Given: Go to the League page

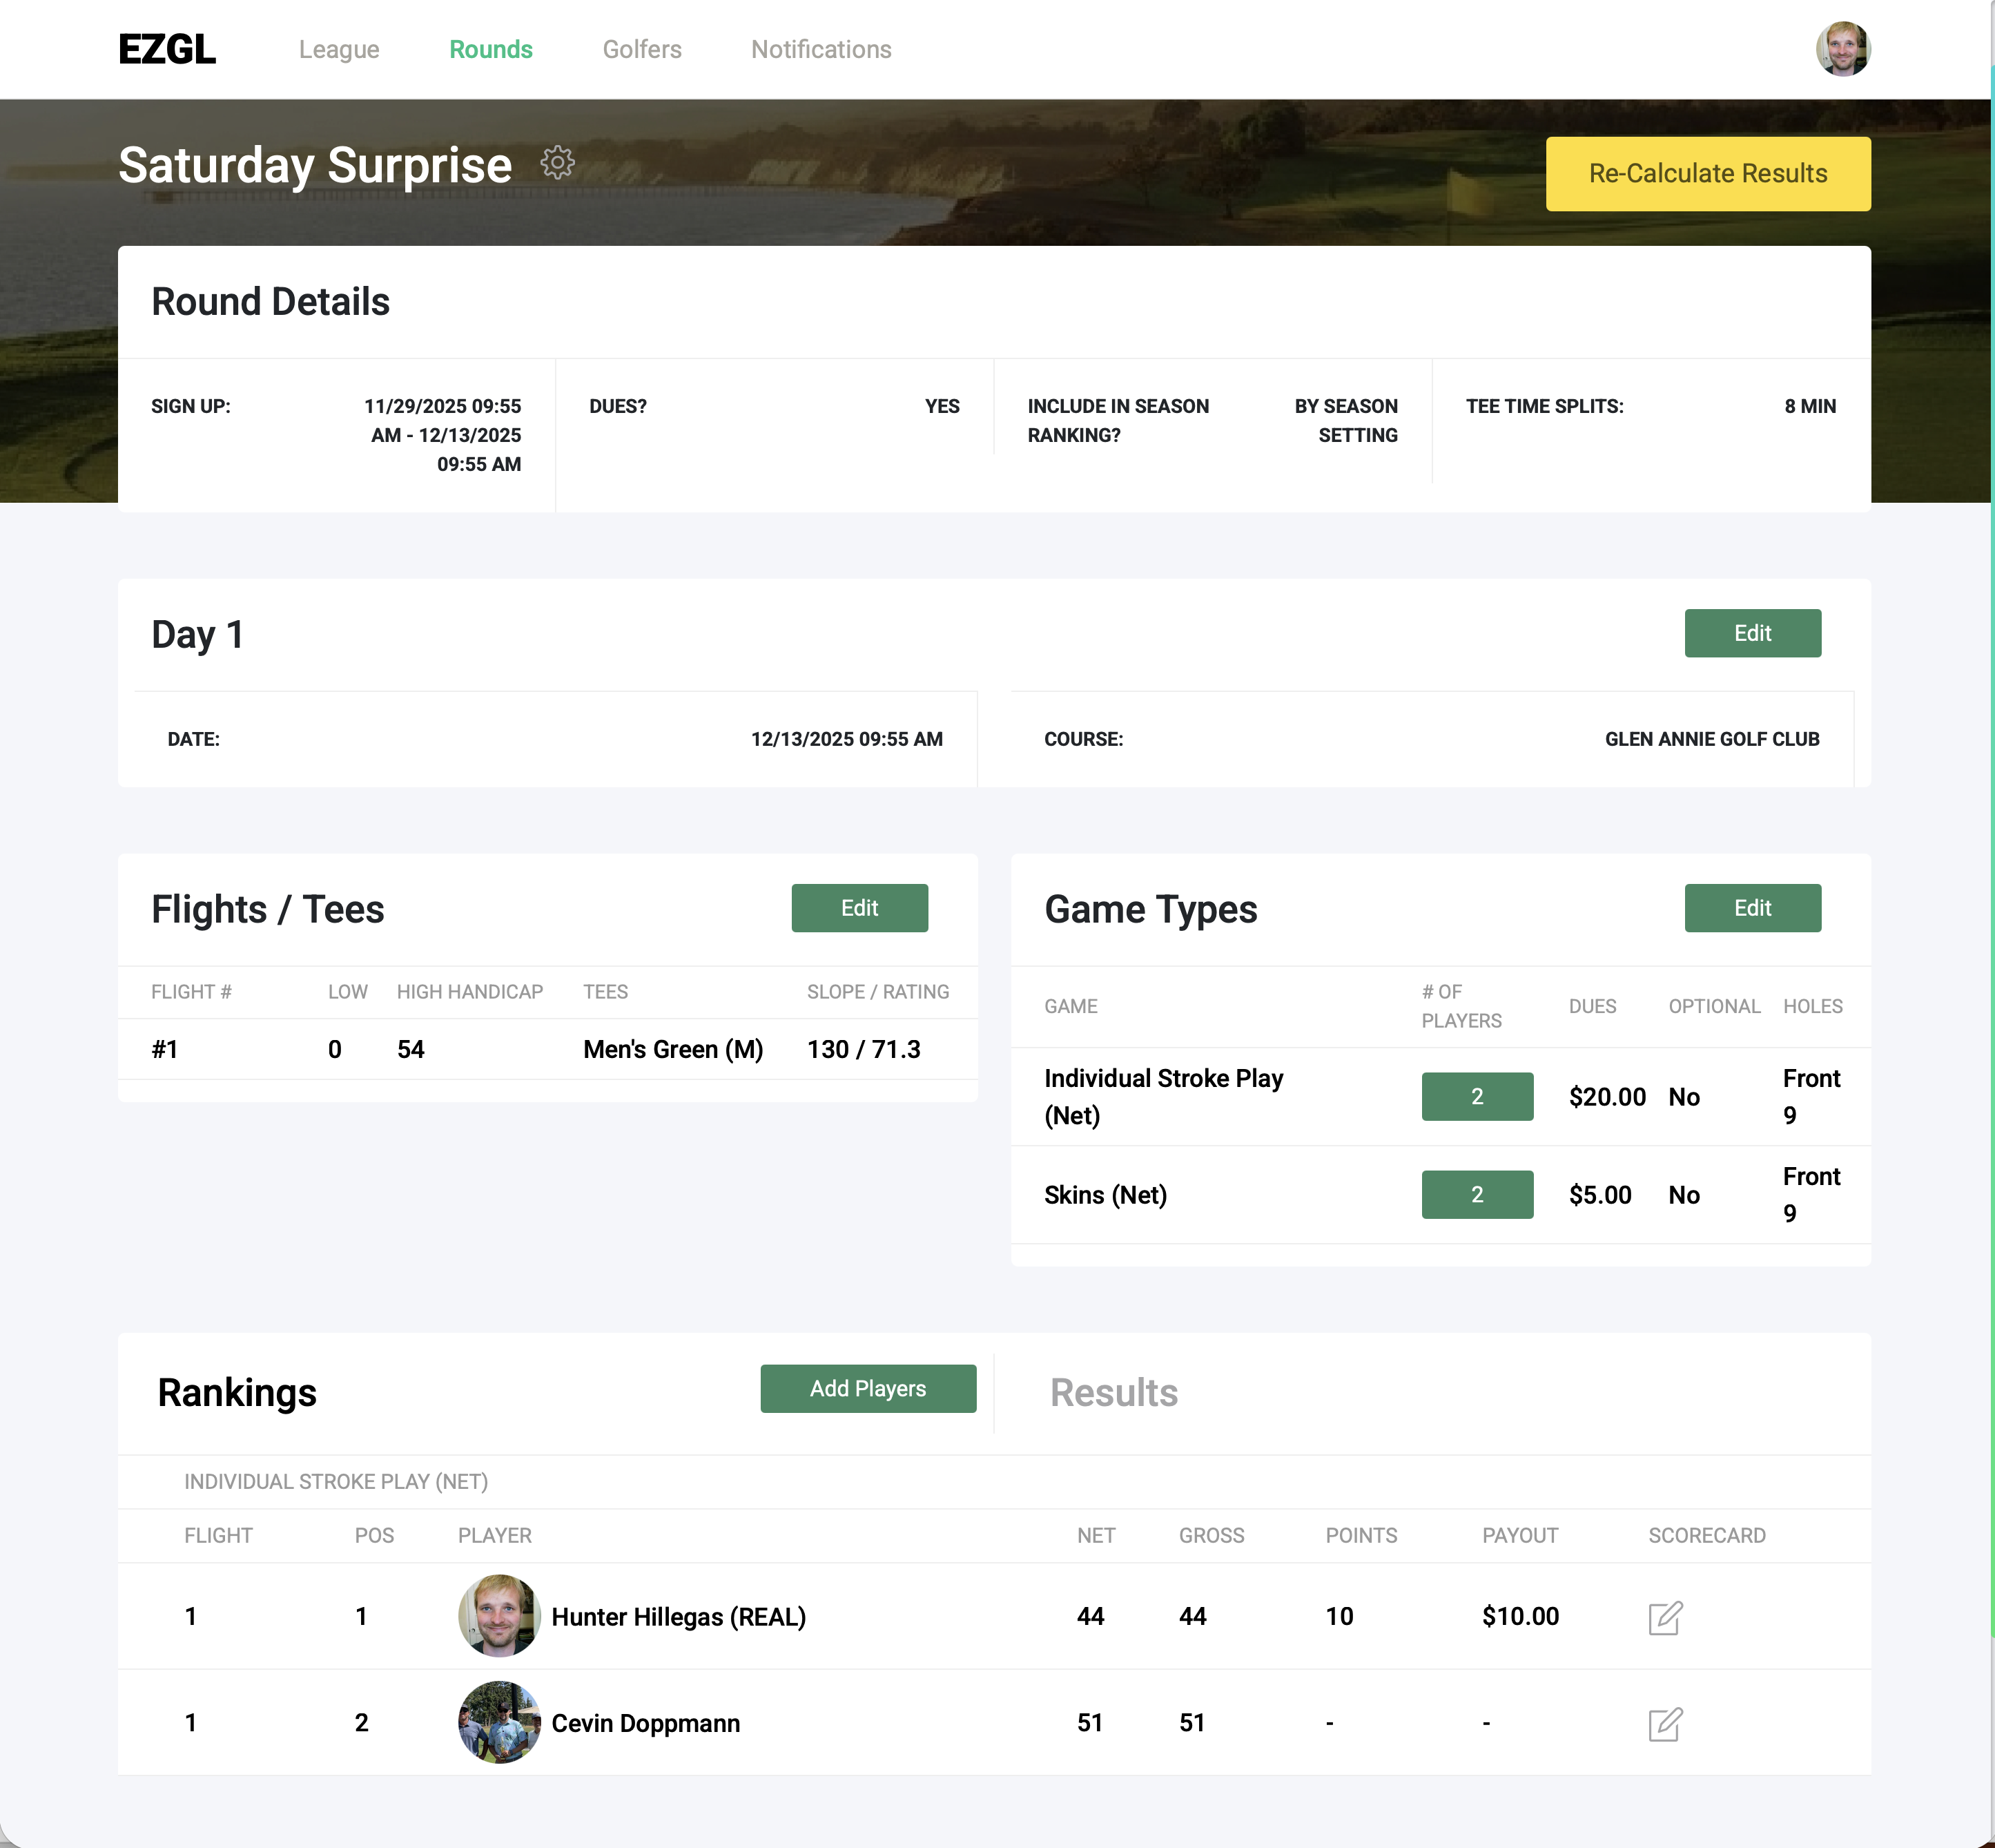Looking at the screenshot, I should click(x=340, y=48).
